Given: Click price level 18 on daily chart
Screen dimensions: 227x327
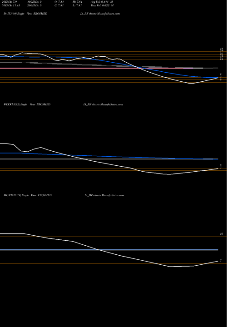Looking at the screenshot, I should 222,49.
